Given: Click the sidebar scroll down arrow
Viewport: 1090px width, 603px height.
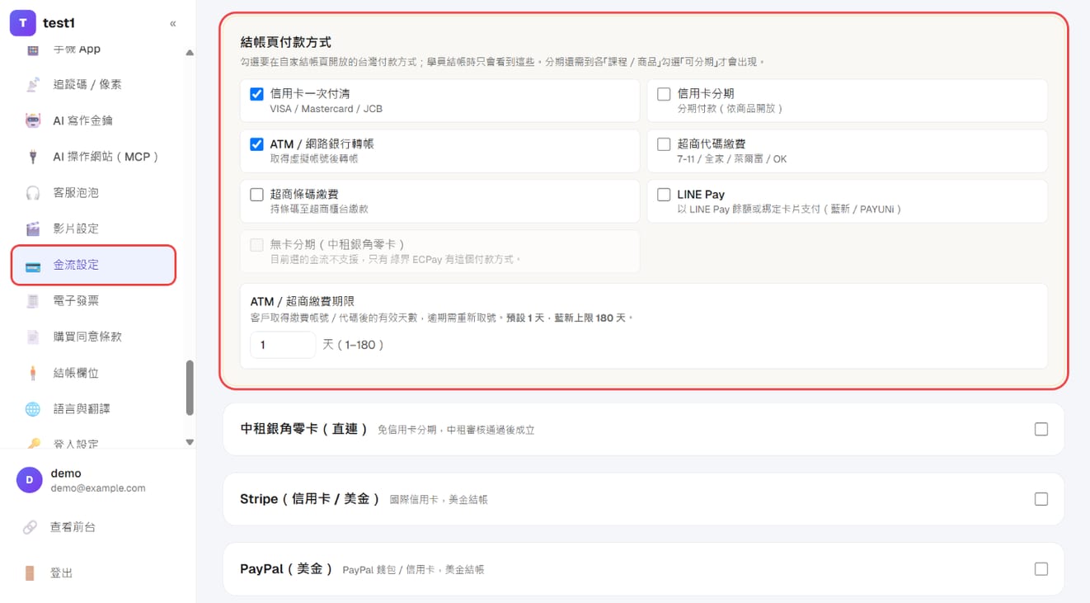Looking at the screenshot, I should click(190, 442).
